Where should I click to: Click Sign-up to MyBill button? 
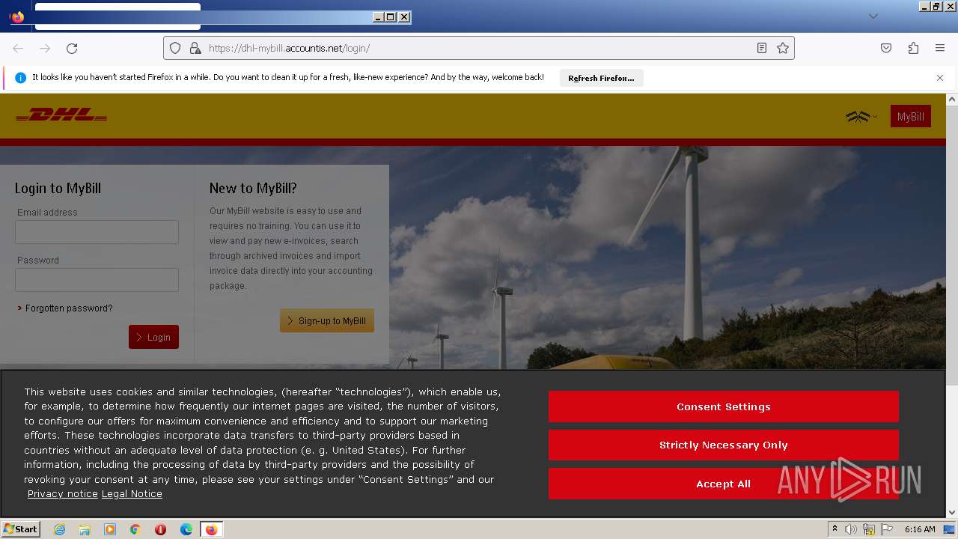tap(327, 320)
